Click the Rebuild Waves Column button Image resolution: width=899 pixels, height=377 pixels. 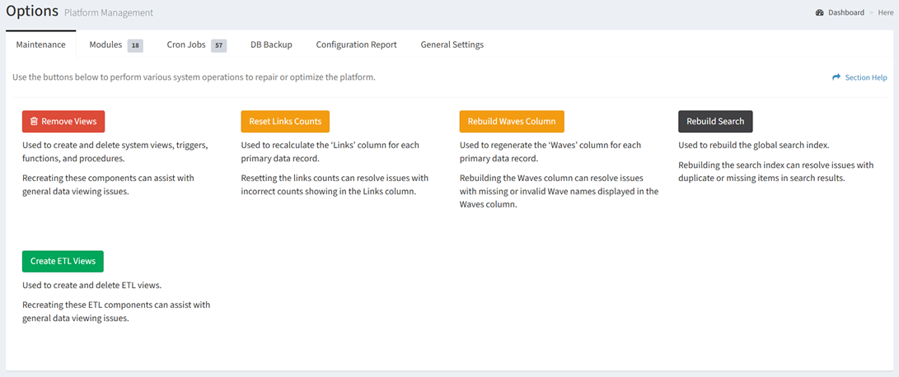click(512, 122)
